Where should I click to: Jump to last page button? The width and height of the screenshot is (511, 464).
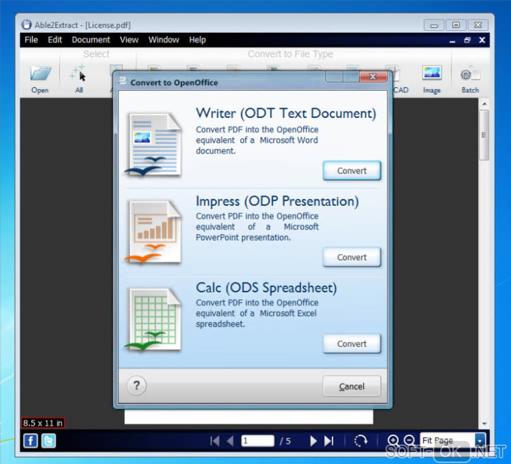329,441
